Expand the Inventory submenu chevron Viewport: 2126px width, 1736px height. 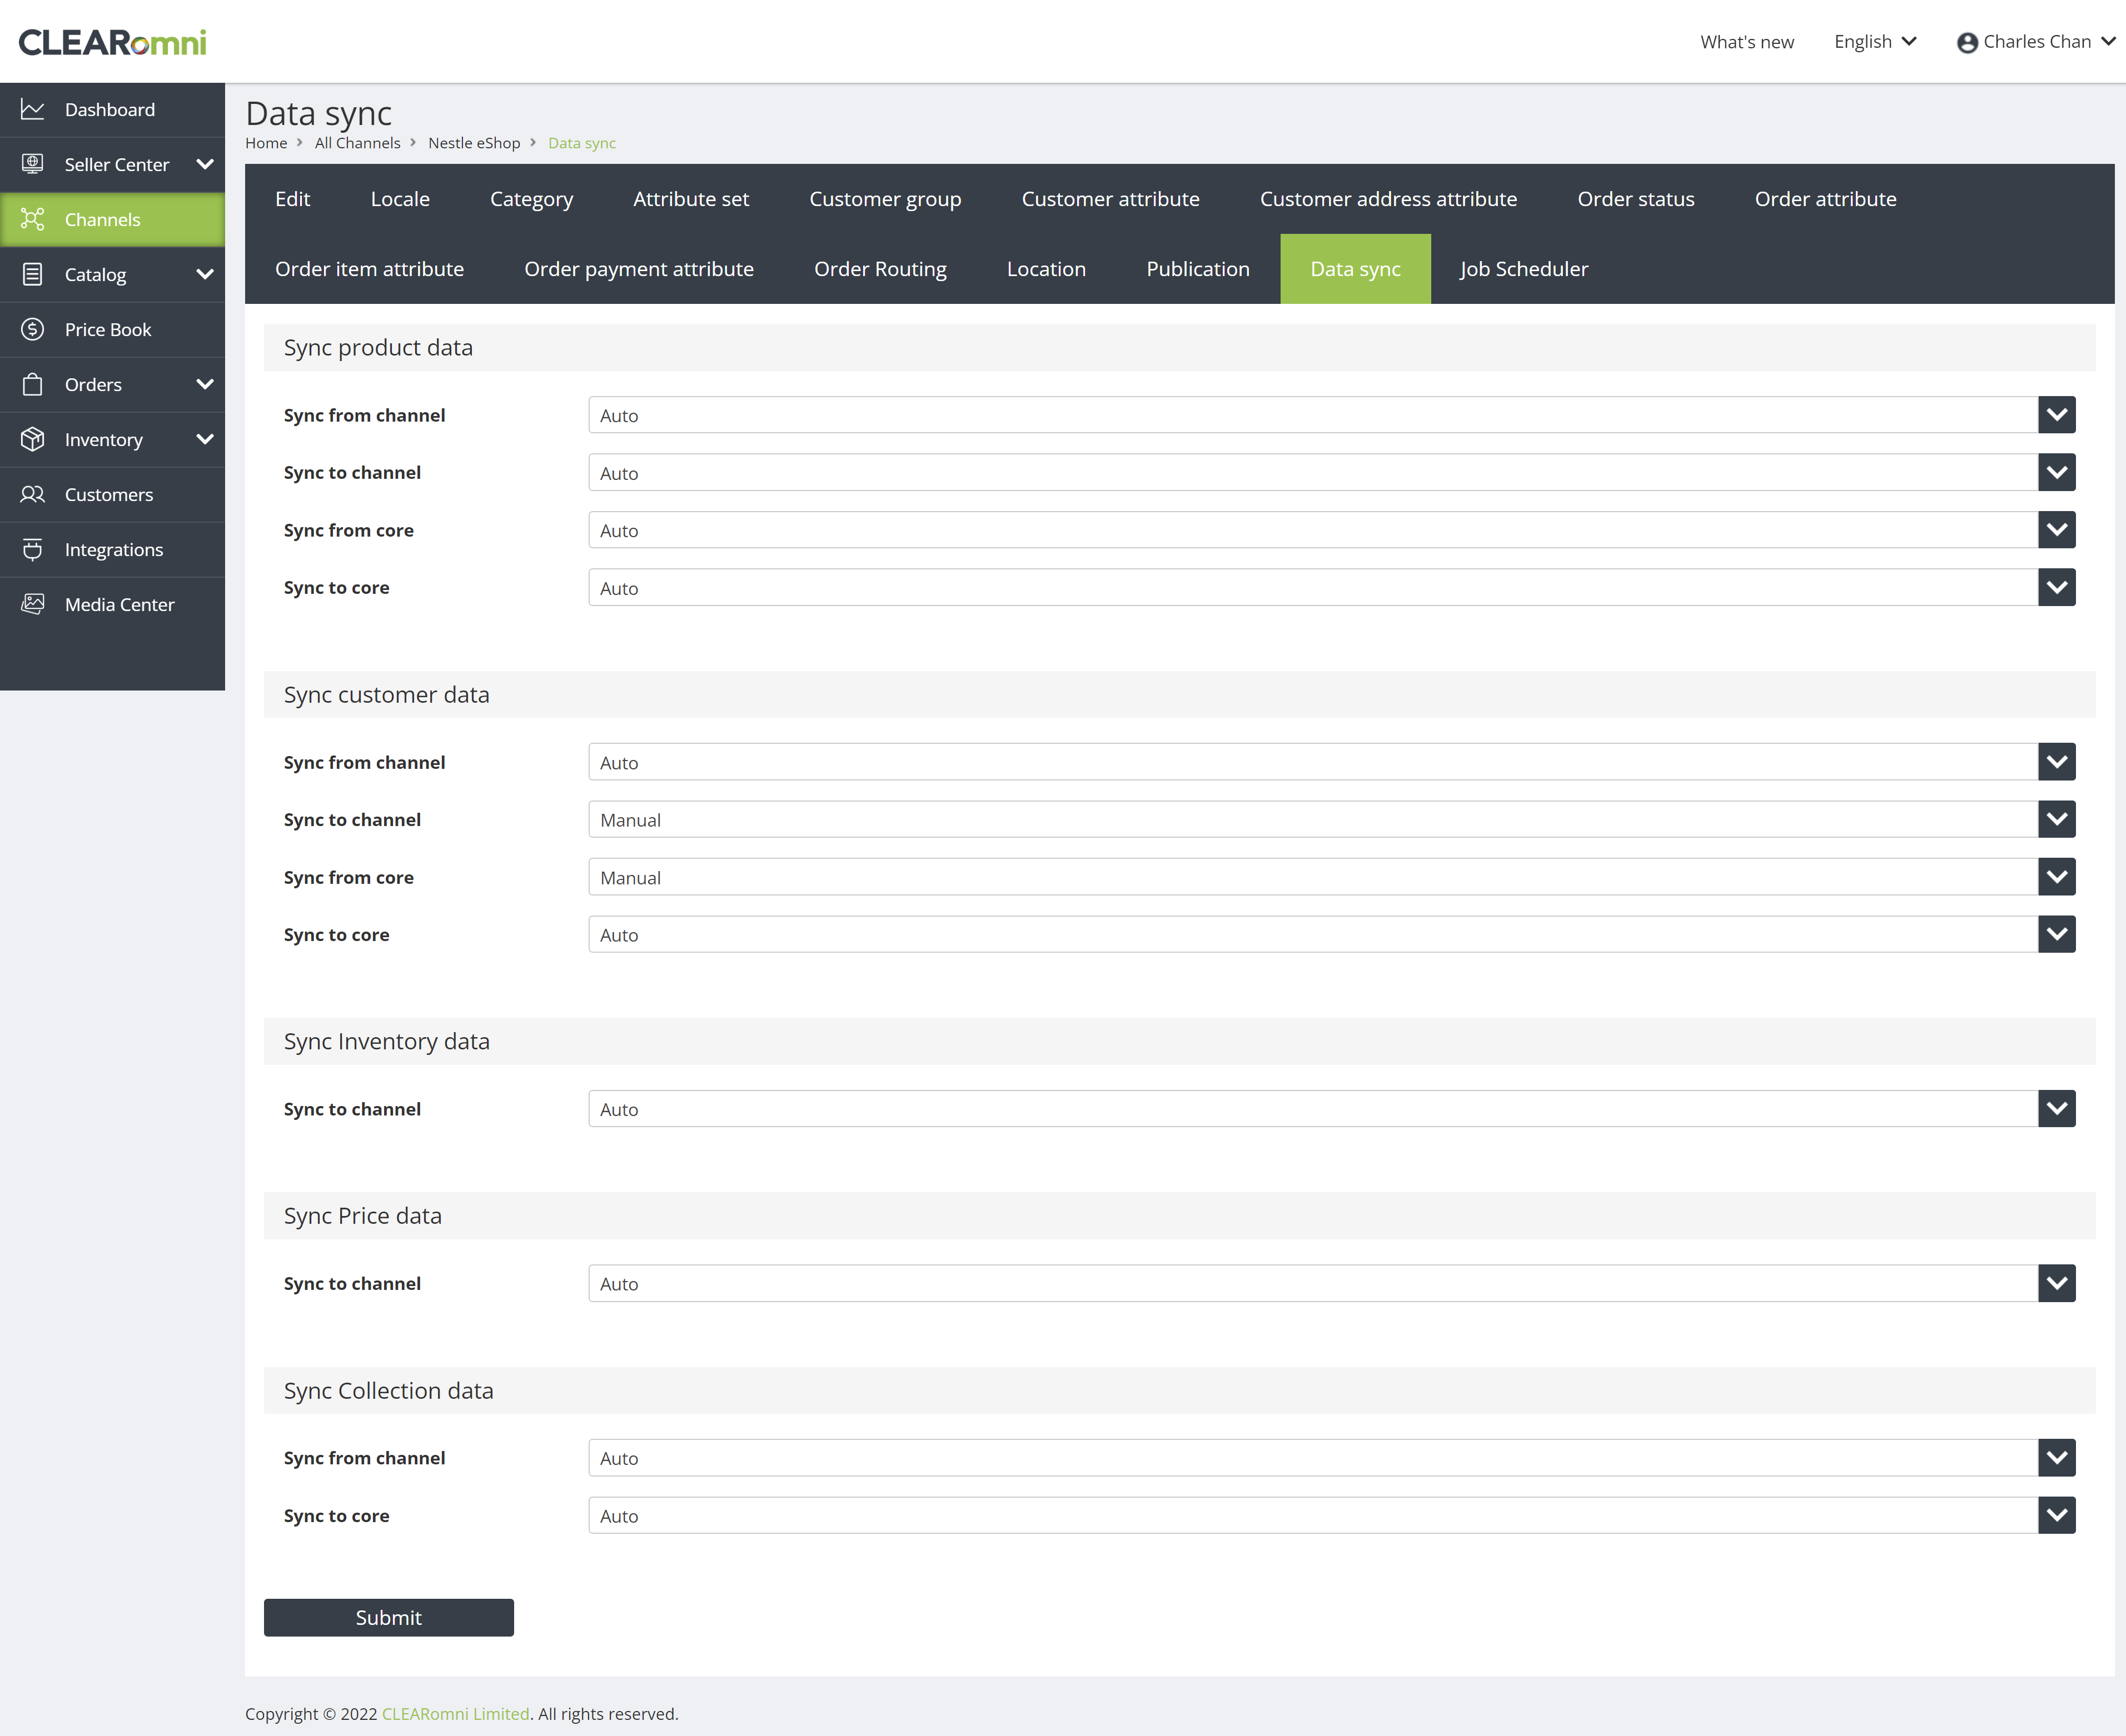(x=205, y=439)
